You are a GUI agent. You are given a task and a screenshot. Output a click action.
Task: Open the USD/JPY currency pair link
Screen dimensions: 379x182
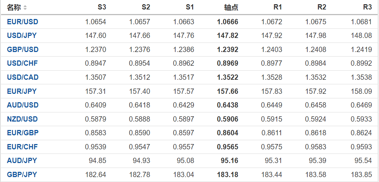pos(22,35)
